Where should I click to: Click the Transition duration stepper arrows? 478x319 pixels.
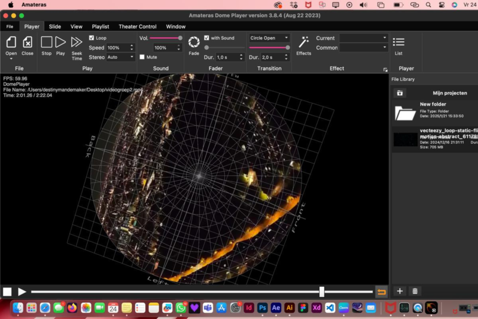tap(286, 57)
